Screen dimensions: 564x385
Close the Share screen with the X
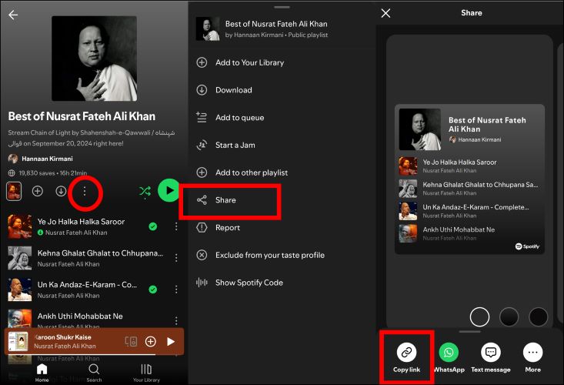point(385,13)
